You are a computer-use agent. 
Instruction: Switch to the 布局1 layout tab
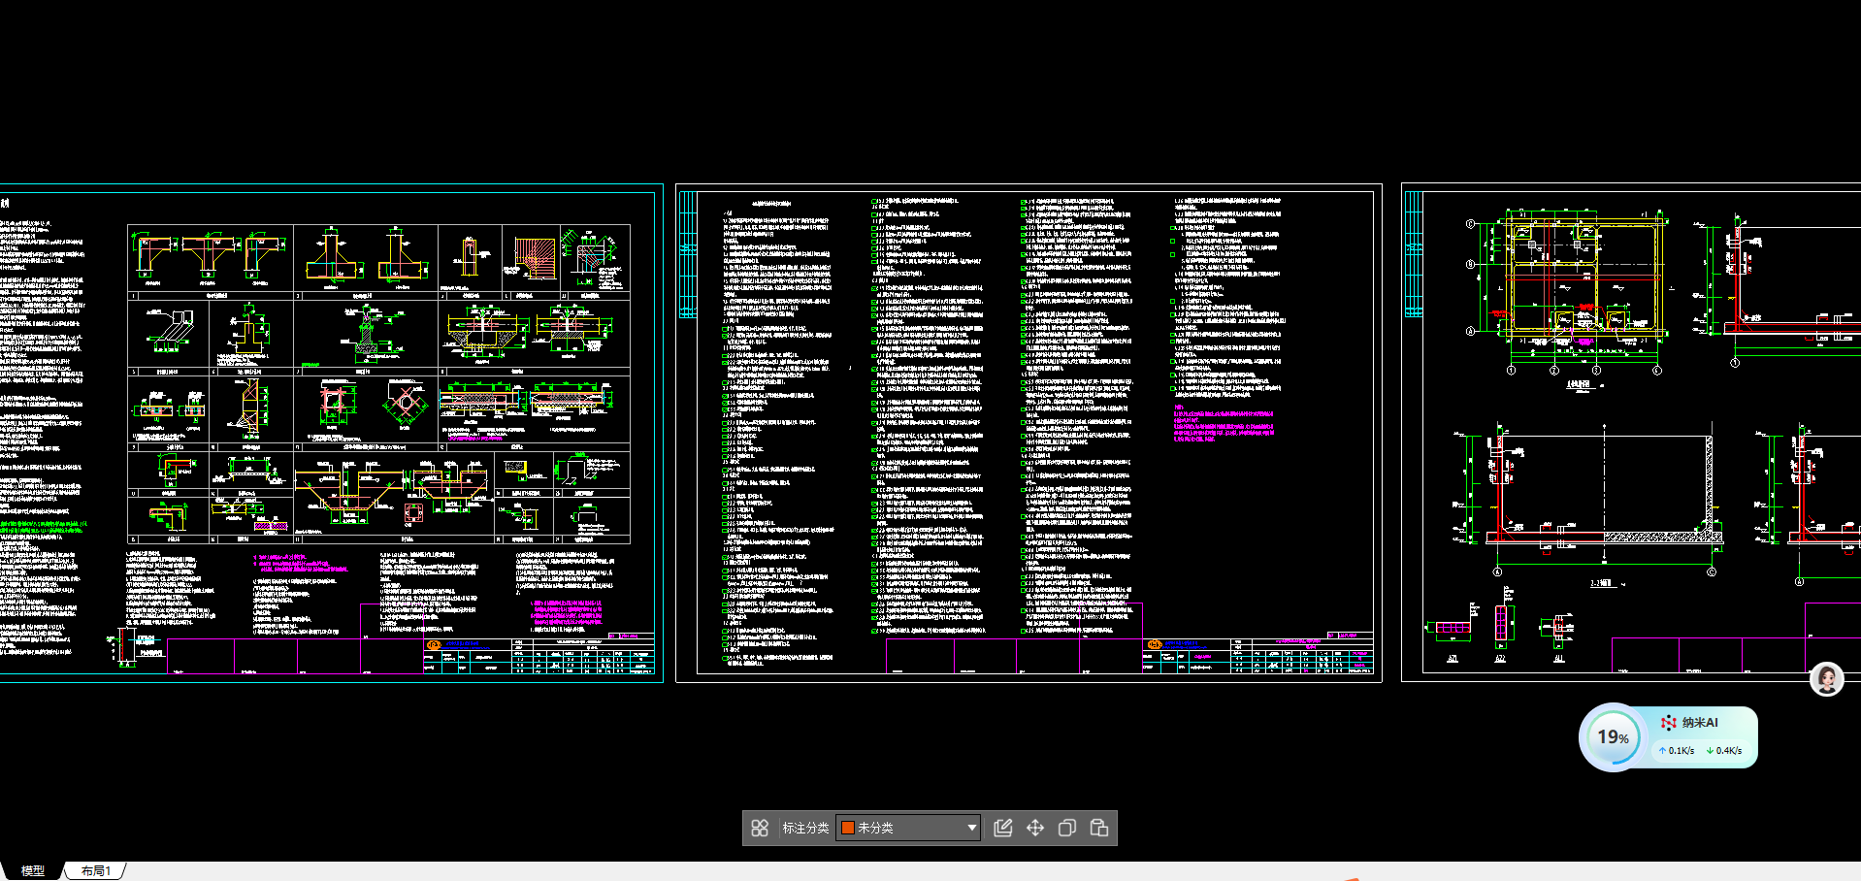point(95,871)
